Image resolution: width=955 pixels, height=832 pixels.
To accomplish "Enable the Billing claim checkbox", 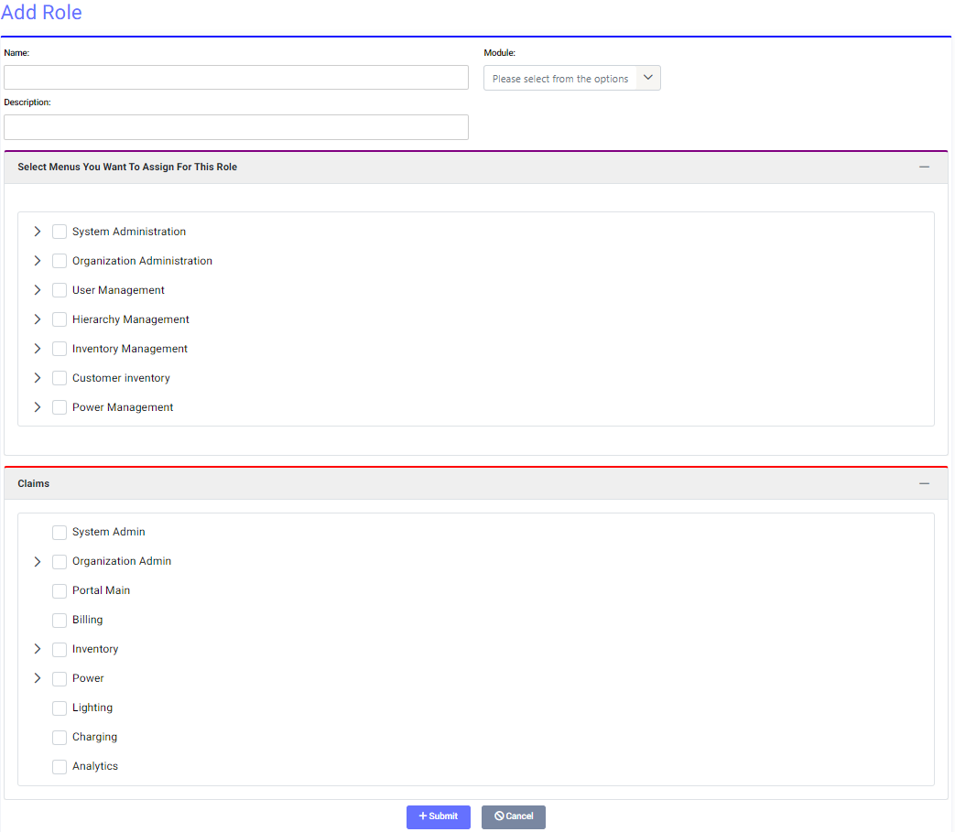I will pos(60,620).
